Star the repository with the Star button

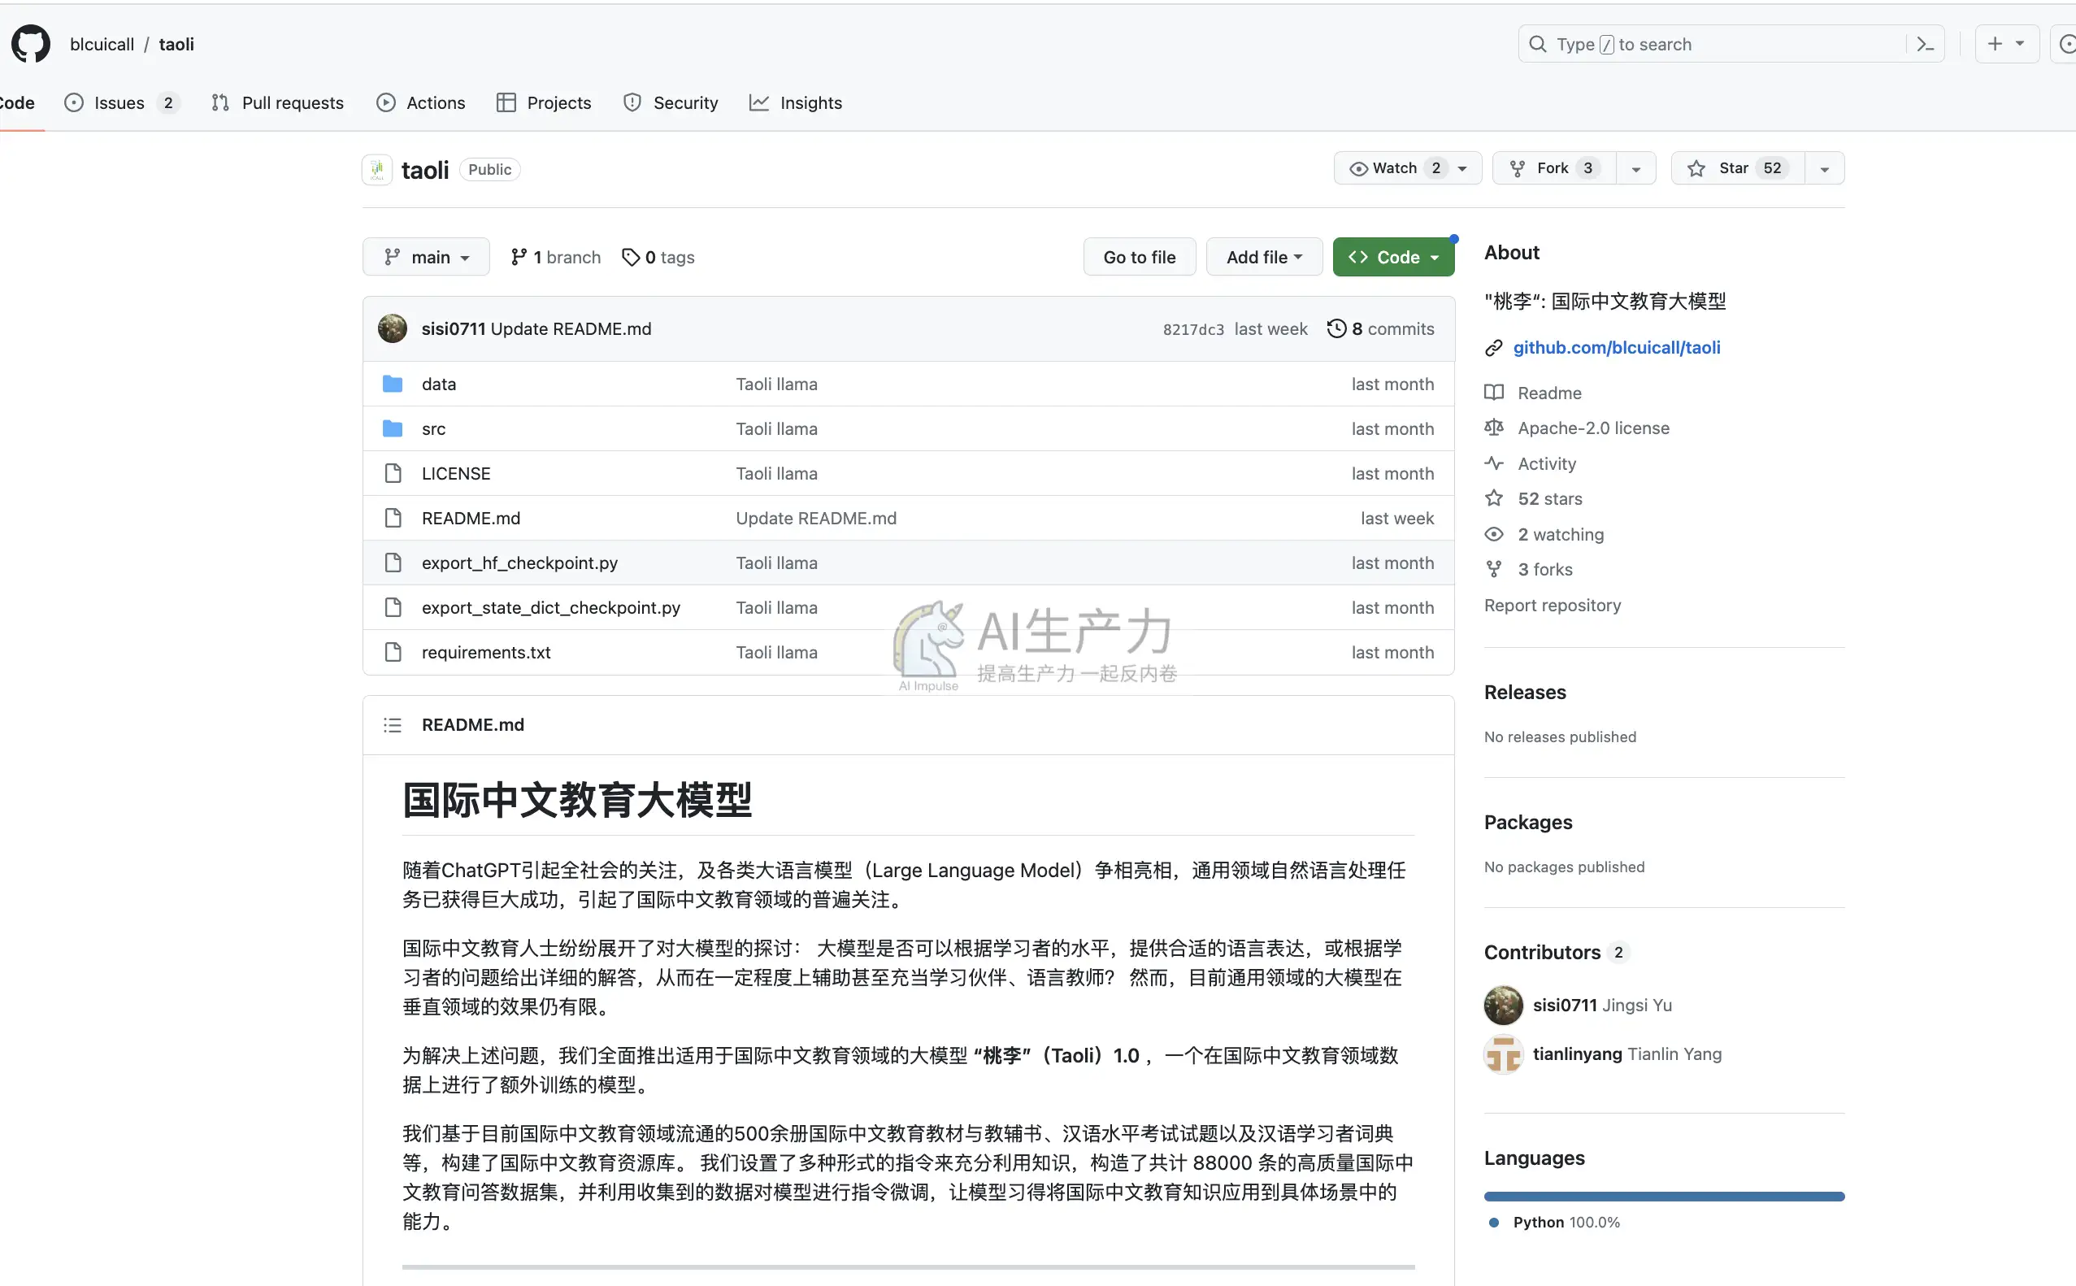[x=1737, y=168]
